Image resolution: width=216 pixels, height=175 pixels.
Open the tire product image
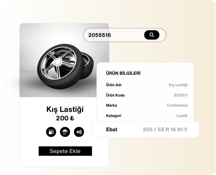click(64, 60)
